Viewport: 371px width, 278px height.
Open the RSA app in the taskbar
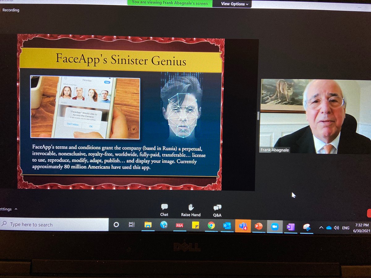pyautogui.click(x=180, y=226)
